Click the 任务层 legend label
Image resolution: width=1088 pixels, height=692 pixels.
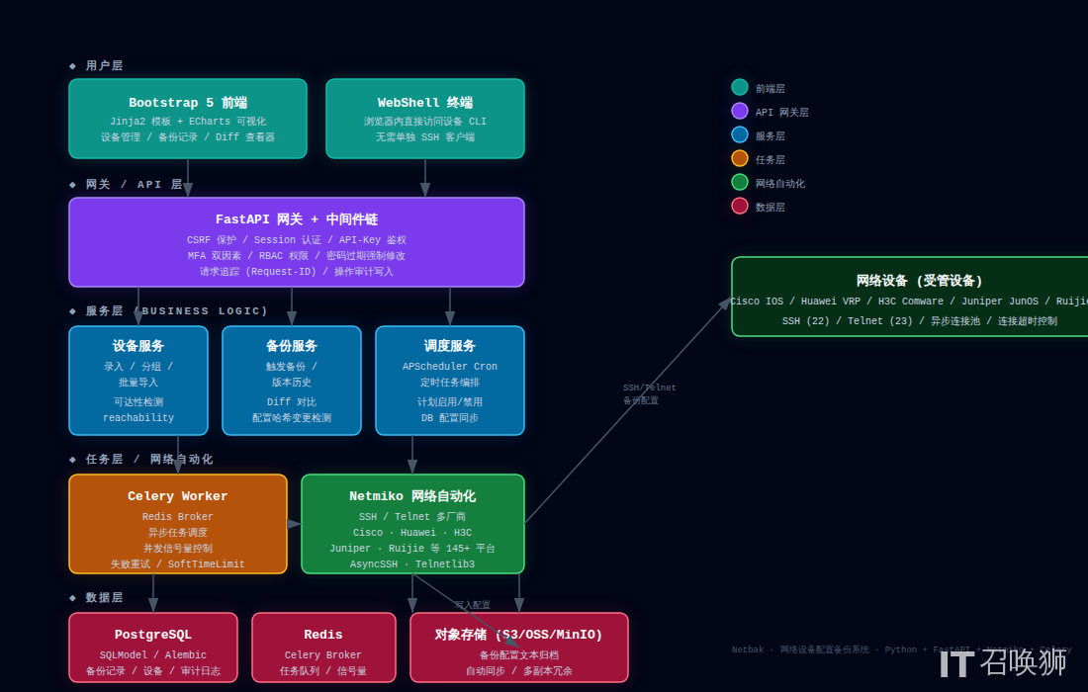[771, 159]
